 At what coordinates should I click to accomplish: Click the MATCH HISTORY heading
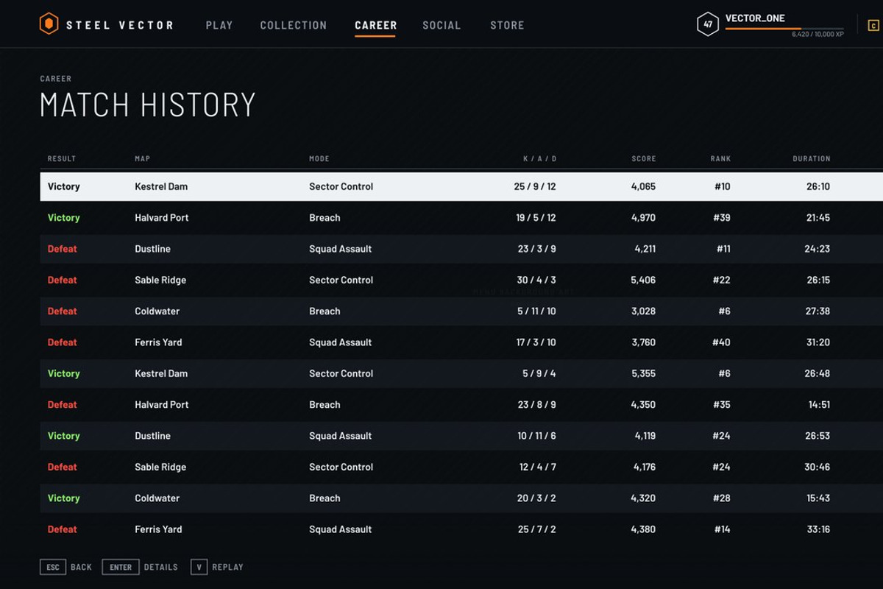[x=148, y=105]
